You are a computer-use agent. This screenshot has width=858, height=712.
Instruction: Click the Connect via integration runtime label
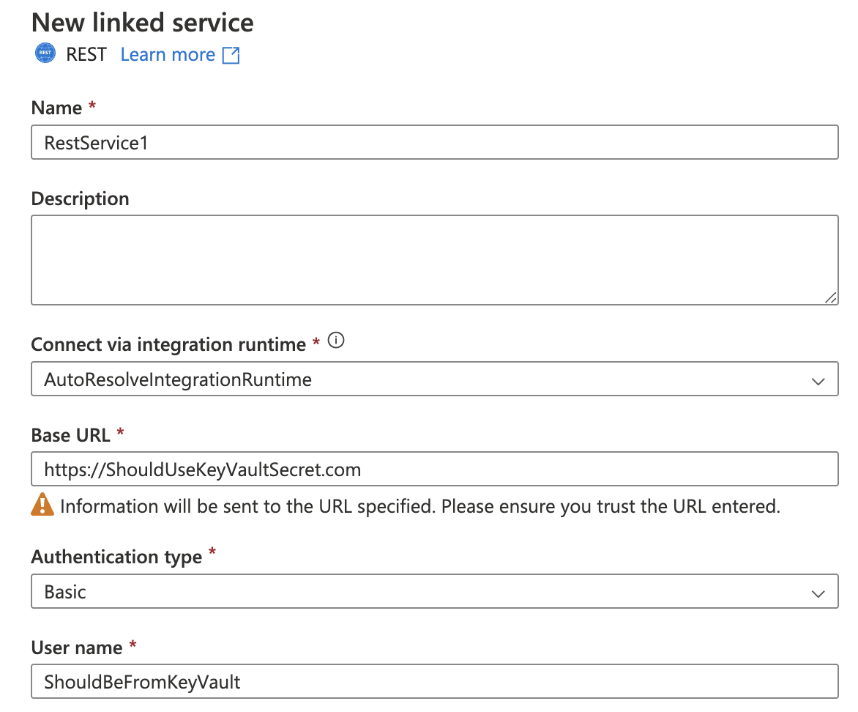[x=168, y=344]
